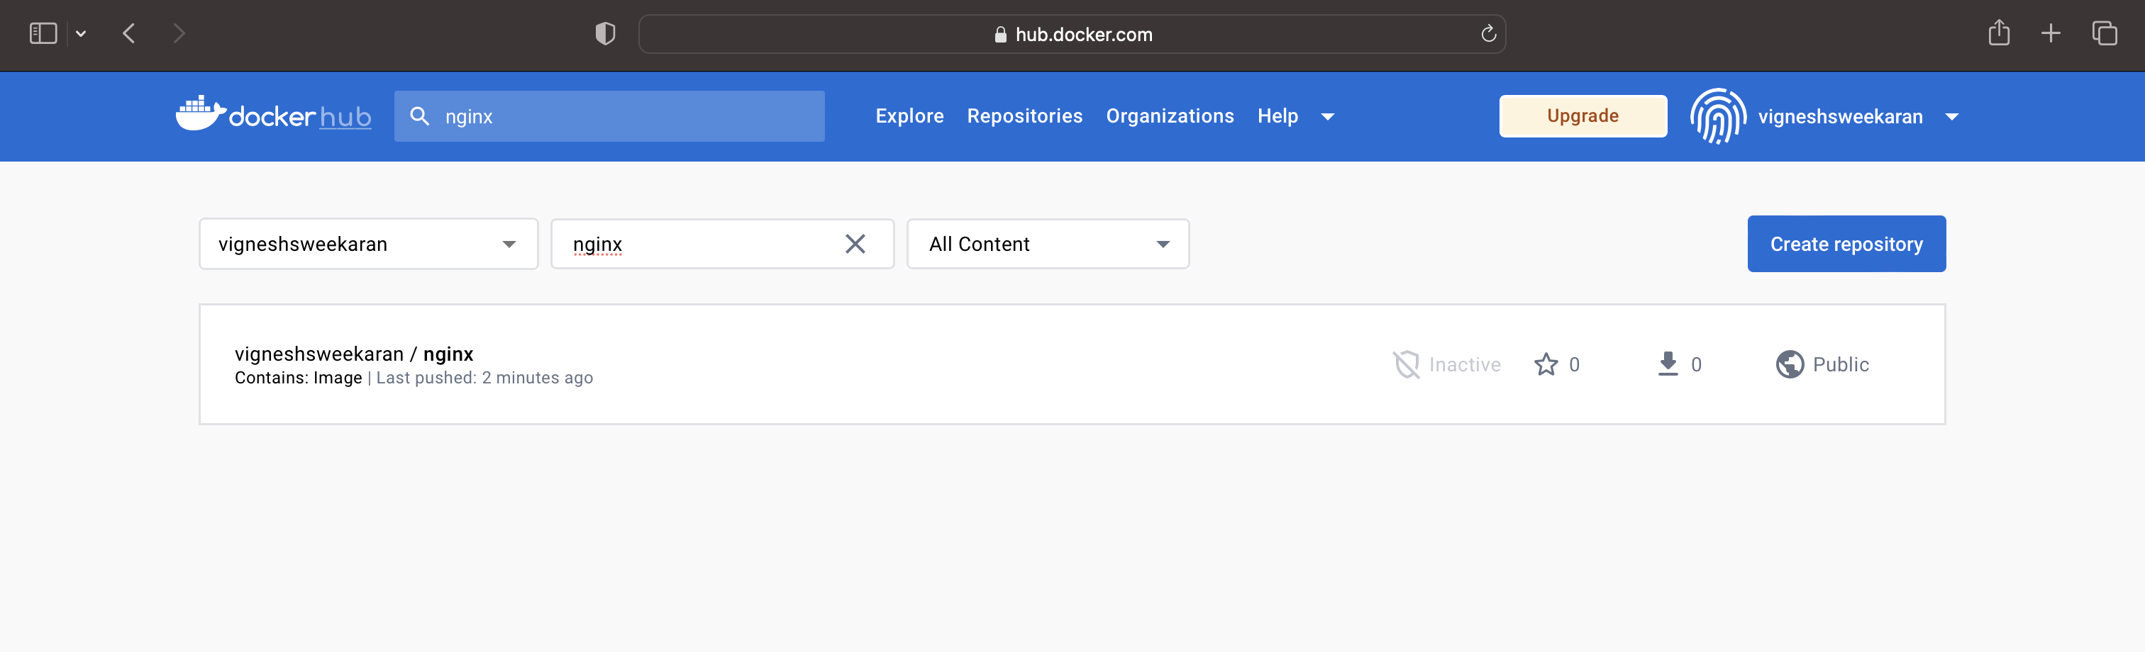Click the vigneshsweekaran username in header

[1840, 116]
